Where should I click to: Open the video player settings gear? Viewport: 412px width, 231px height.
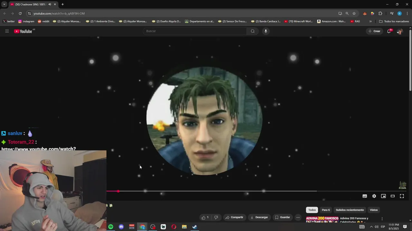(374, 196)
